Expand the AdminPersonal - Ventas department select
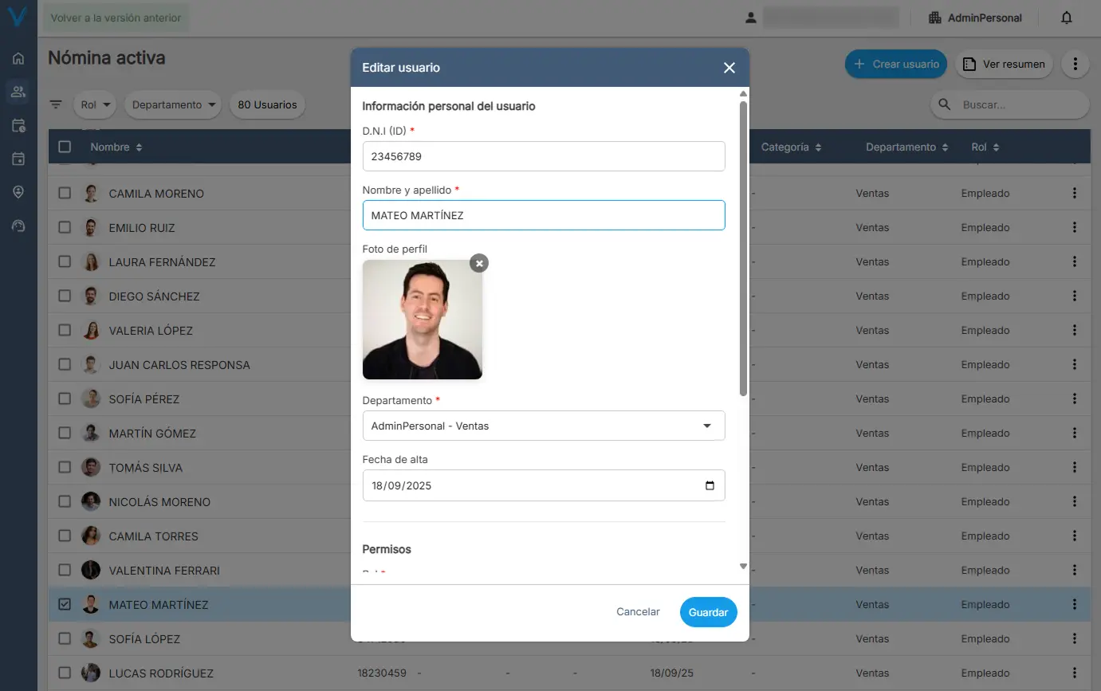The image size is (1101, 691). 544,426
